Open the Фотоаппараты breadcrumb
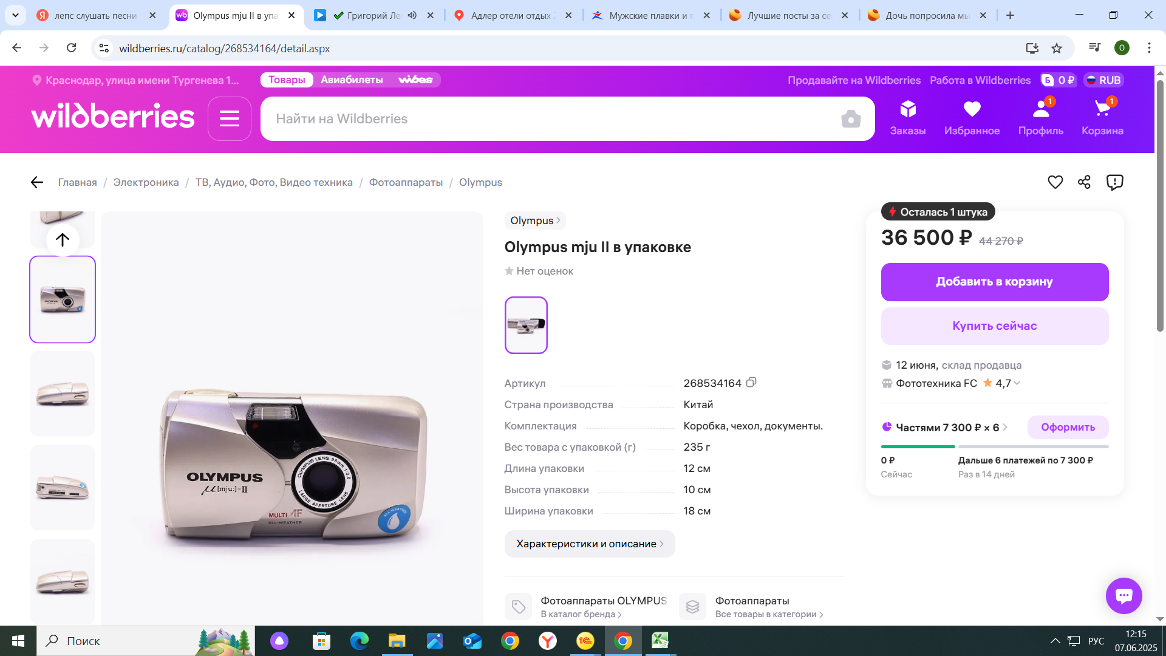The image size is (1166, 656). 406,182
